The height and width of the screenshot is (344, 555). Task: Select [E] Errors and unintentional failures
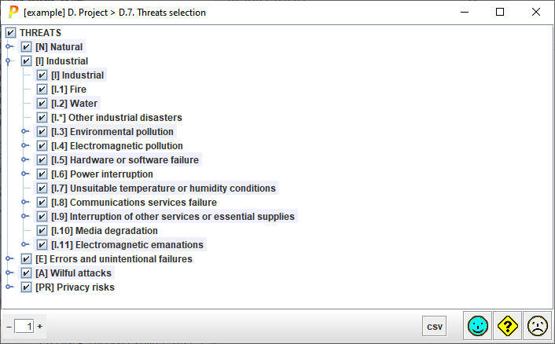tap(113, 259)
